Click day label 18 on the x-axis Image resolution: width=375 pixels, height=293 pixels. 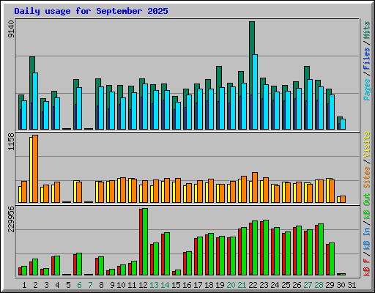point(209,285)
